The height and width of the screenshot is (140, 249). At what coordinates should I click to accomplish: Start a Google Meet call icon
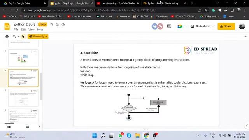pos(181,26)
